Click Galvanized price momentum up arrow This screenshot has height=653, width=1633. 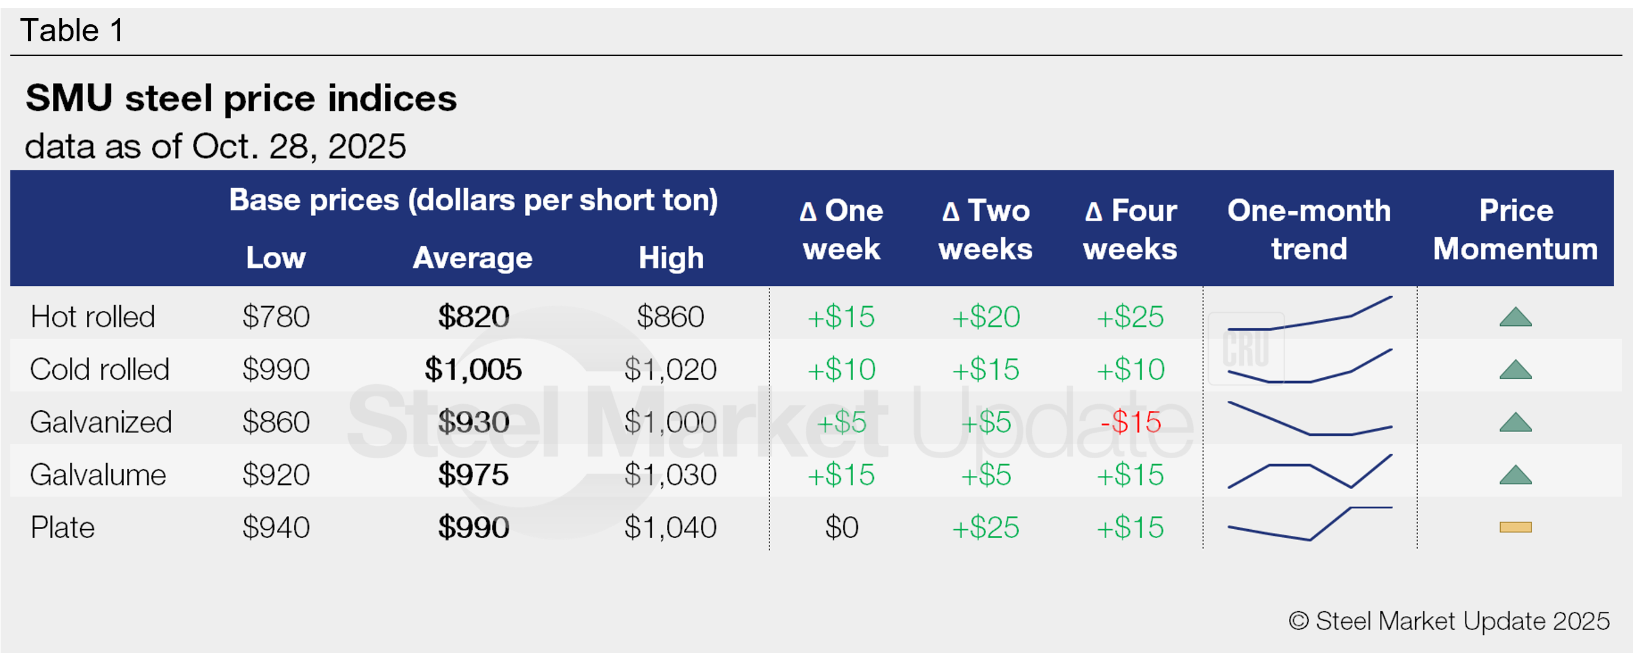(1515, 422)
